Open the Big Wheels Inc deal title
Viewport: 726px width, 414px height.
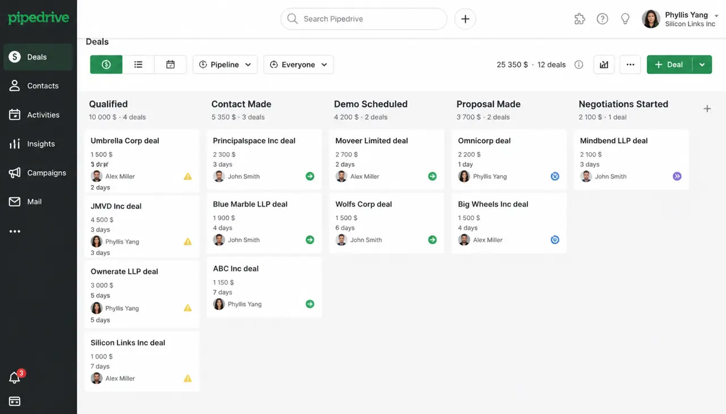coord(493,204)
